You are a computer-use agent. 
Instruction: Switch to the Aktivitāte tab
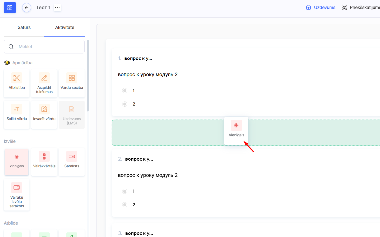[65, 27]
